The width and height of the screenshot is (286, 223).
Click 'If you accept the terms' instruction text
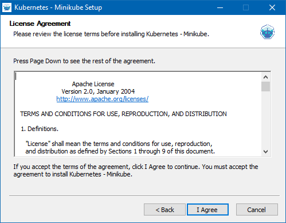136,170
